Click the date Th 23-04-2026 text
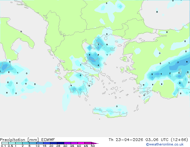This screenshot has width=190, height=147. click(126, 140)
